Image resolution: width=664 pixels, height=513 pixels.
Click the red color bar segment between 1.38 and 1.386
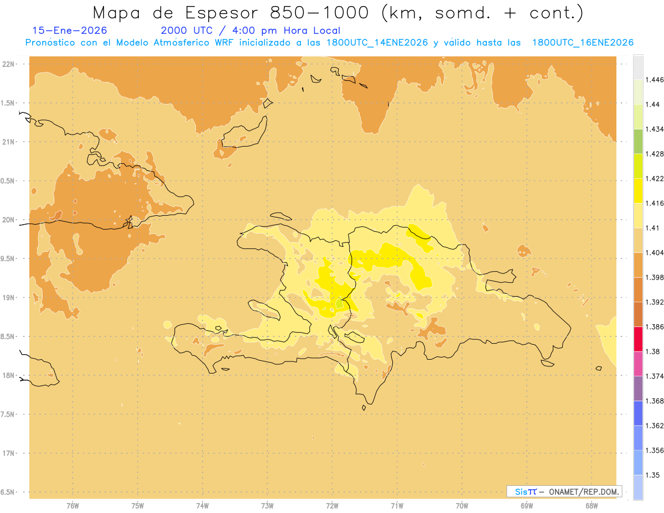click(638, 339)
